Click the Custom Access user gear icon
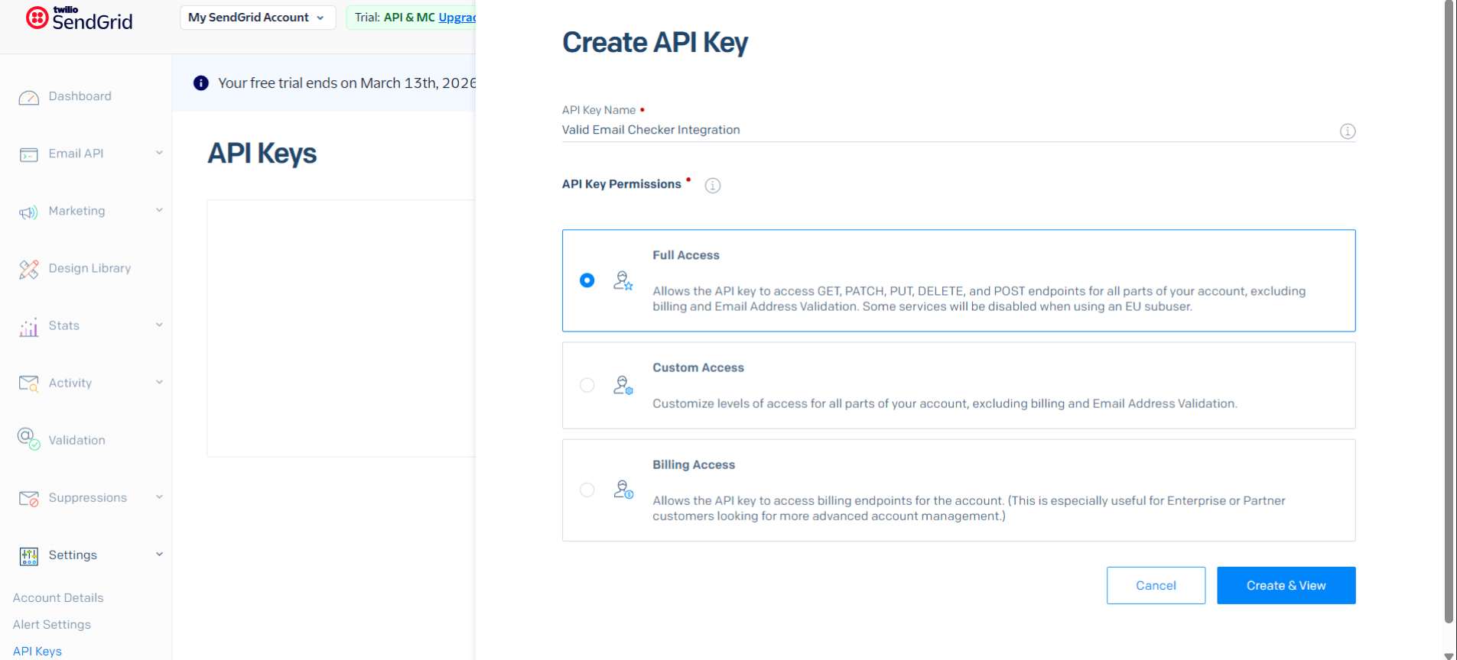The height and width of the screenshot is (660, 1457). click(623, 385)
